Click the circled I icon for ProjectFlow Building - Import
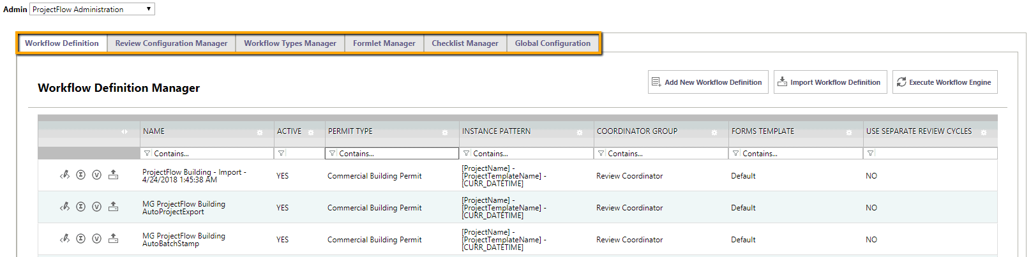The image size is (1031, 257). click(x=80, y=175)
